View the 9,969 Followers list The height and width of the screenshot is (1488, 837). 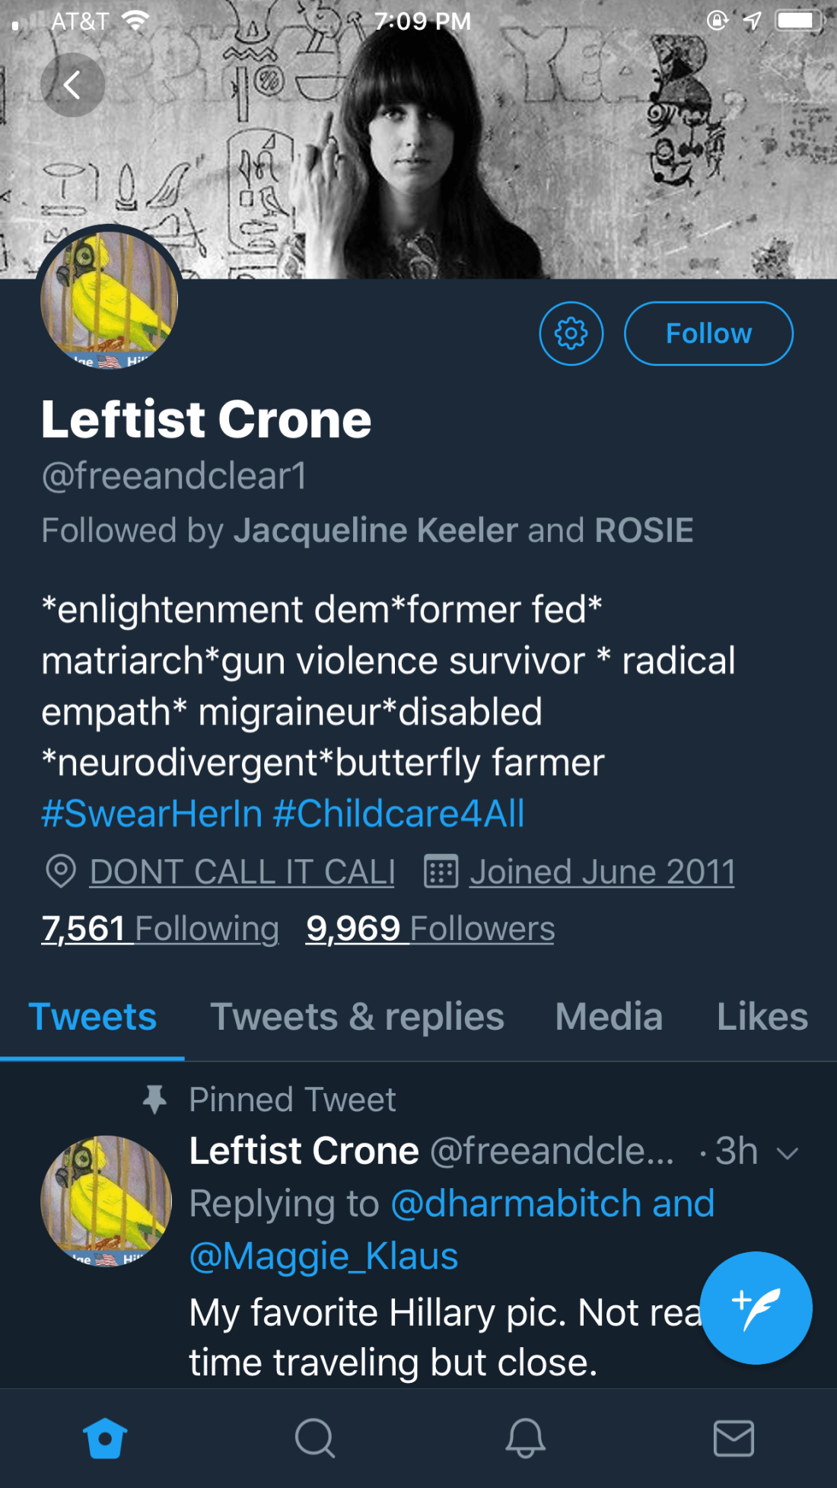tap(430, 929)
